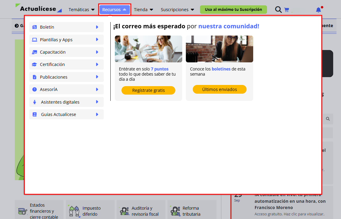The width and height of the screenshot is (341, 219).
Task: Click the Regístrate gratis button
Action: pyautogui.click(x=148, y=90)
